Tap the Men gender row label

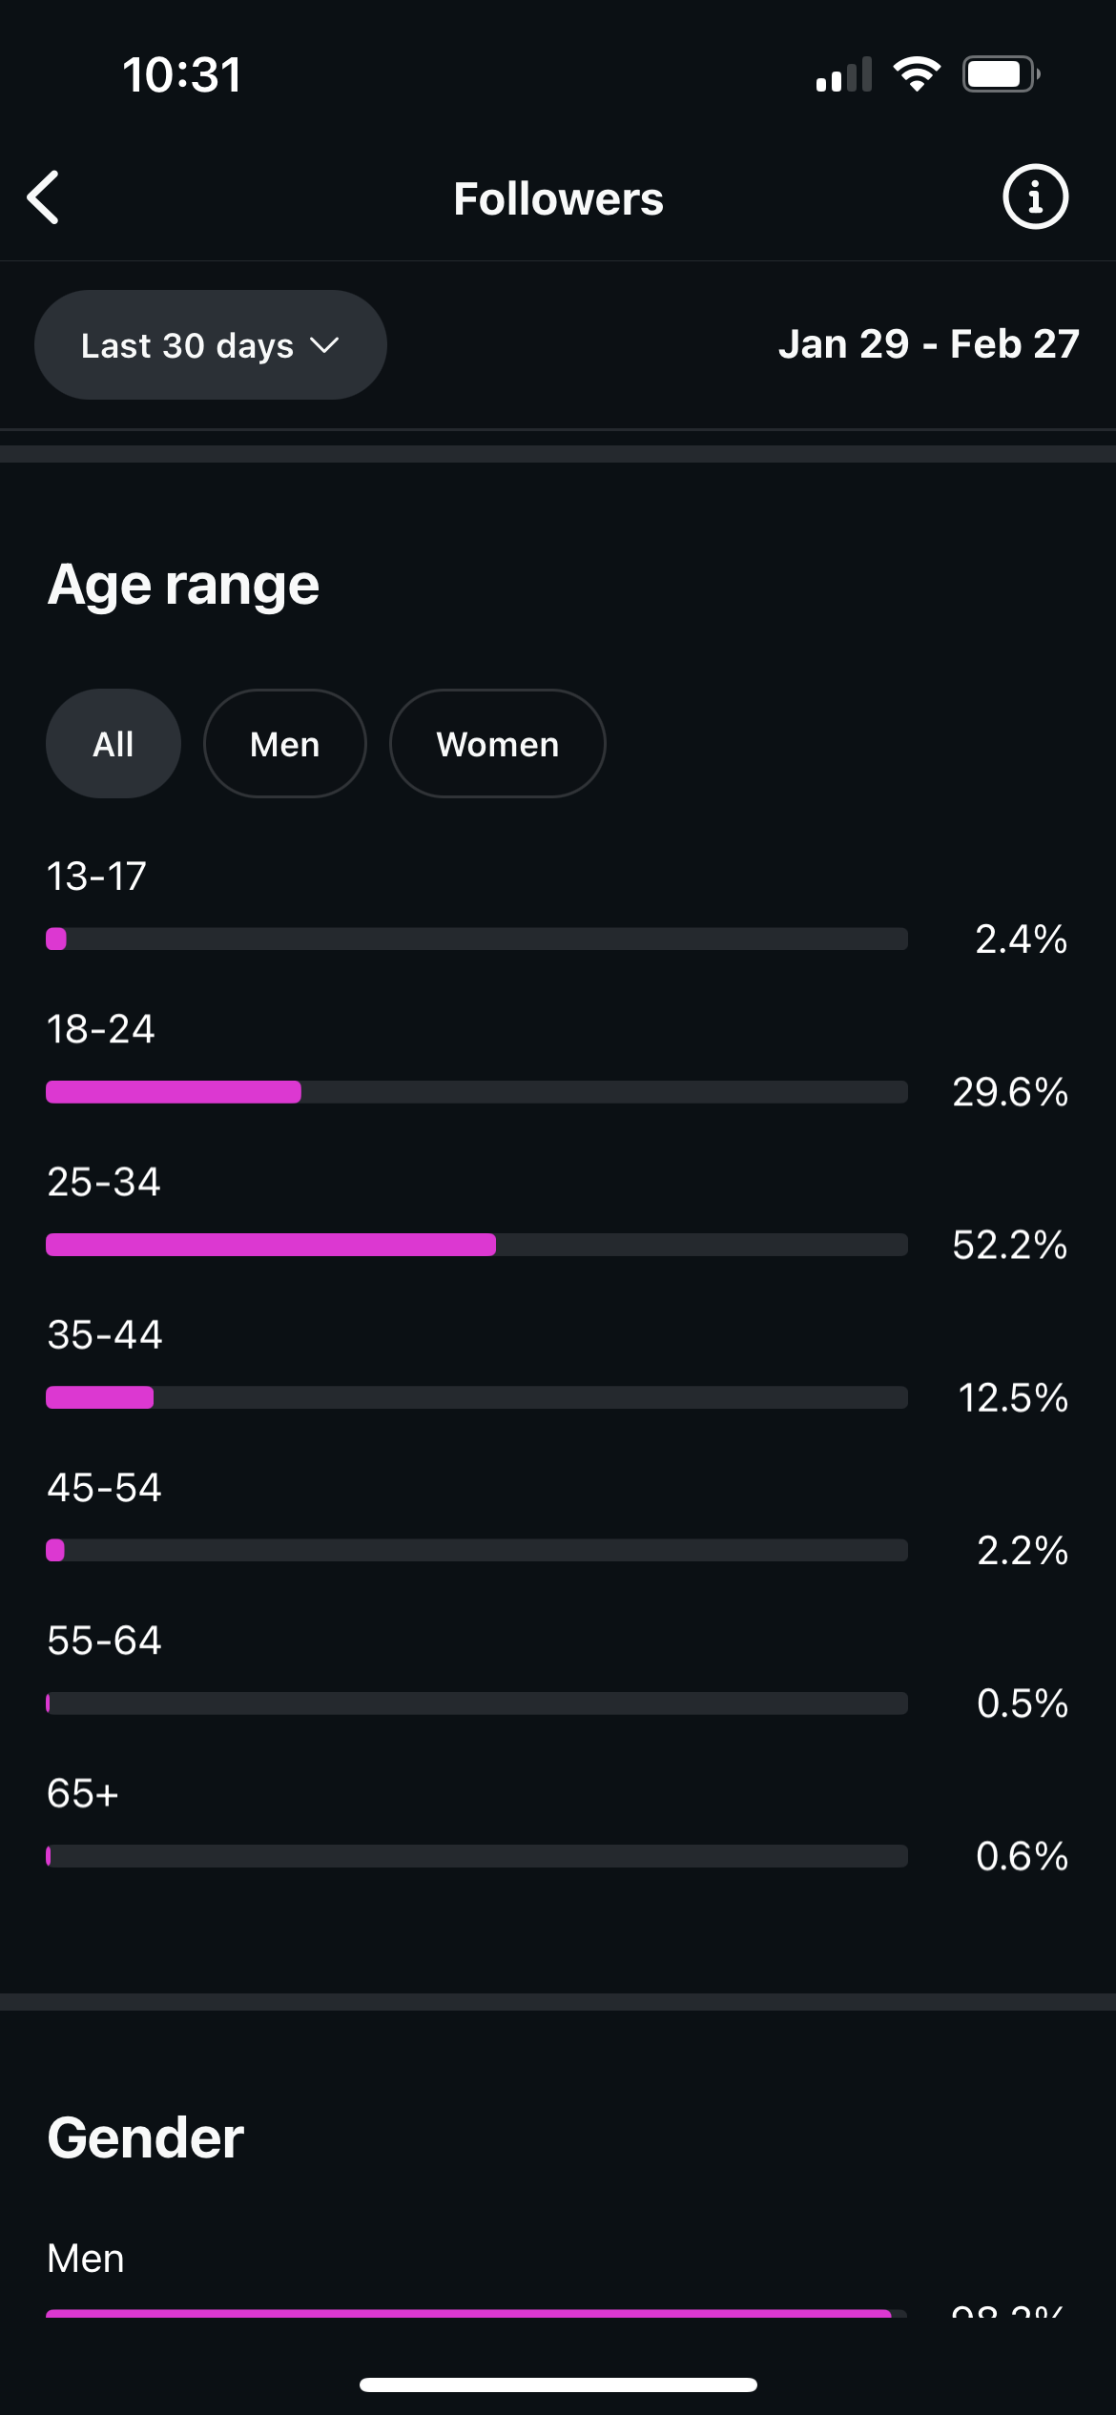pos(86,2259)
